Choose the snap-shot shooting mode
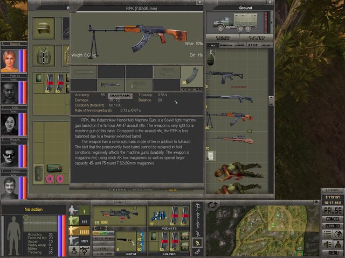This screenshot has width=345, height=258. pos(73,220)
